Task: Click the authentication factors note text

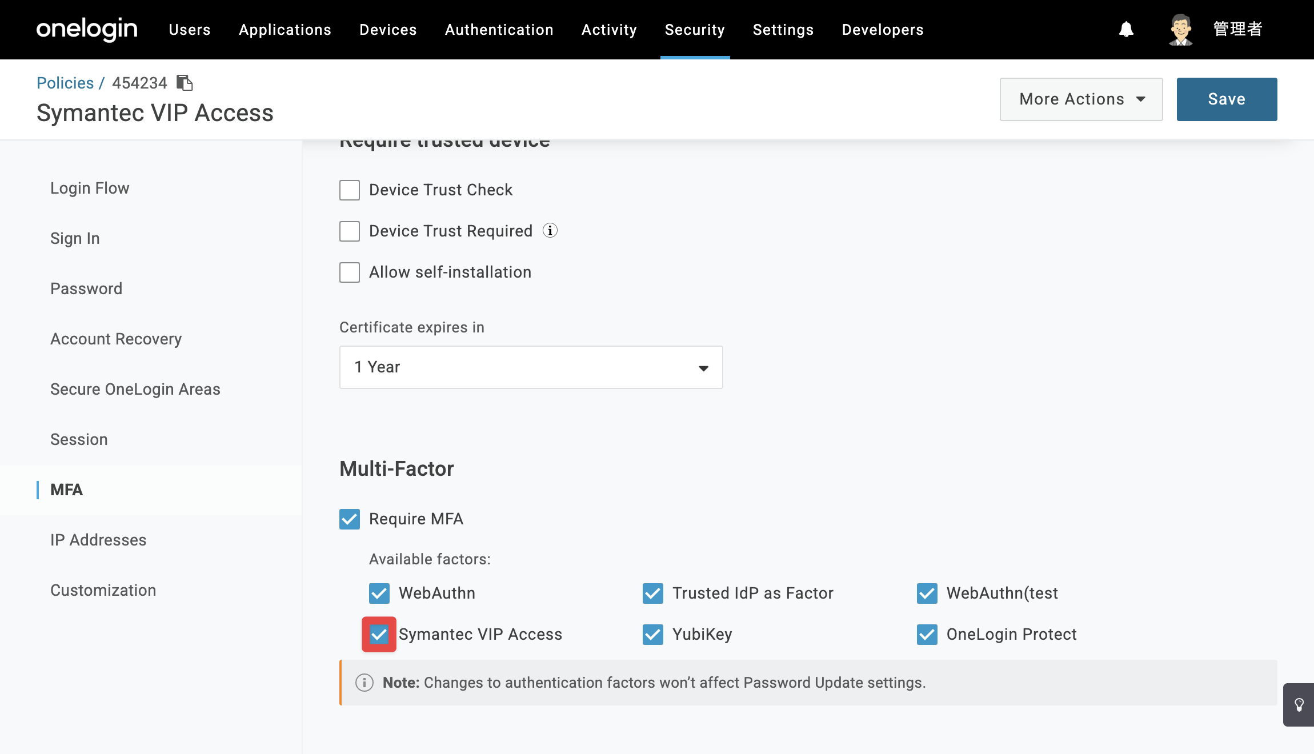Action: 654,683
